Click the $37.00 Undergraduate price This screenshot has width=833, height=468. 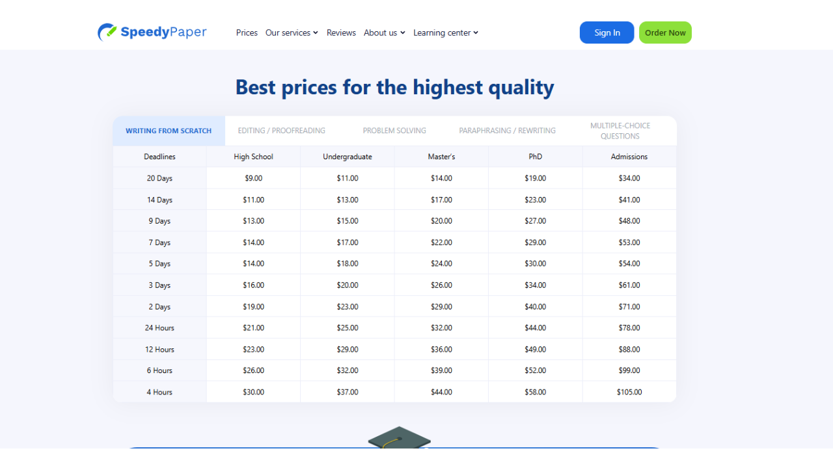point(348,392)
